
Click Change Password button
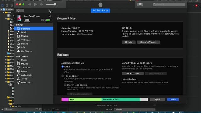pyautogui.click(x=79, y=94)
